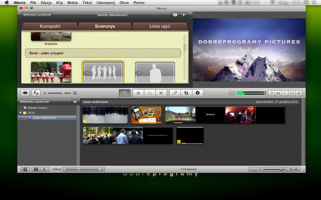Select the crop and rotate tool
321x200 pixels.
coord(186,93)
